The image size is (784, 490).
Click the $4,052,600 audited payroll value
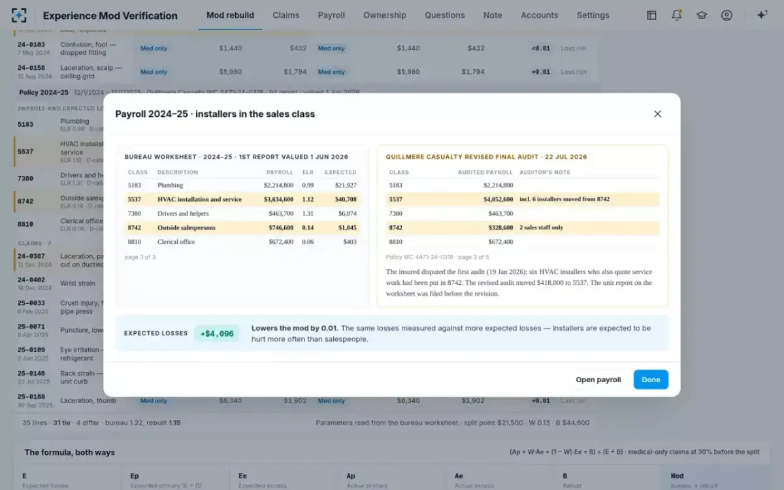pyautogui.click(x=498, y=199)
